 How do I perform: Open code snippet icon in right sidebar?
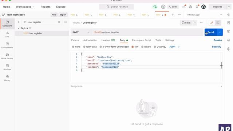pyautogui.click(x=229, y=40)
